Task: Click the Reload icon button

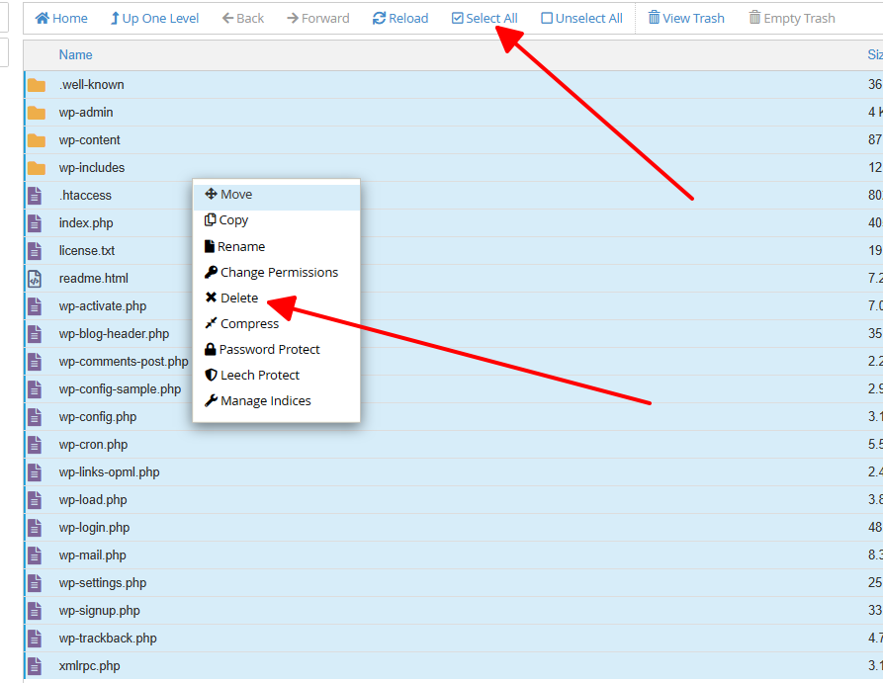Action: (379, 18)
